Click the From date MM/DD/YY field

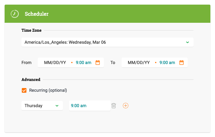pos(55,62)
